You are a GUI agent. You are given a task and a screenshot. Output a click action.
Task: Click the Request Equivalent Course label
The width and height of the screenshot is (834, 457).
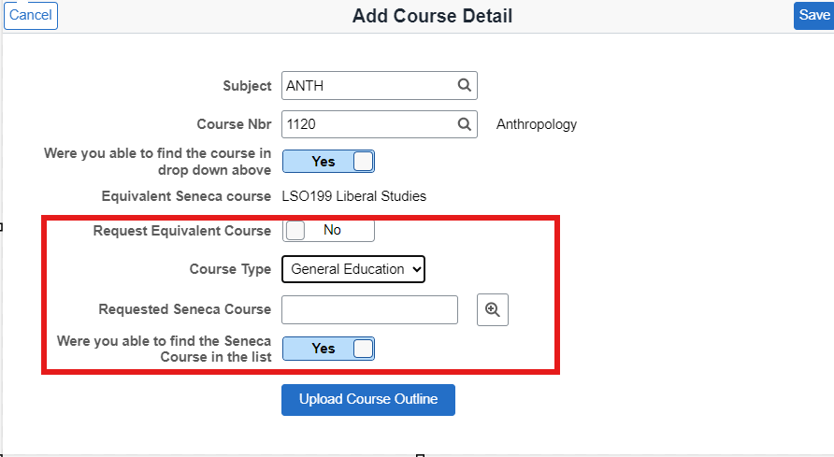(182, 231)
